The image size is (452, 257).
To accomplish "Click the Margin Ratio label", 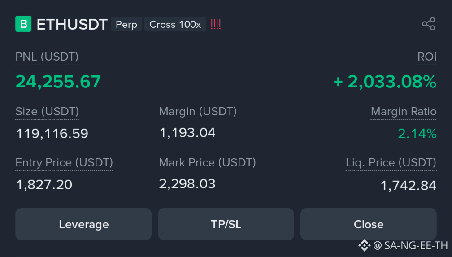I will [x=404, y=112].
